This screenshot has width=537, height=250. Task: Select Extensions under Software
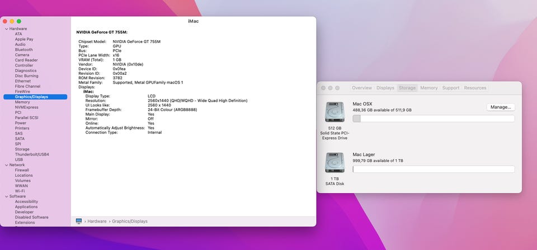25,223
